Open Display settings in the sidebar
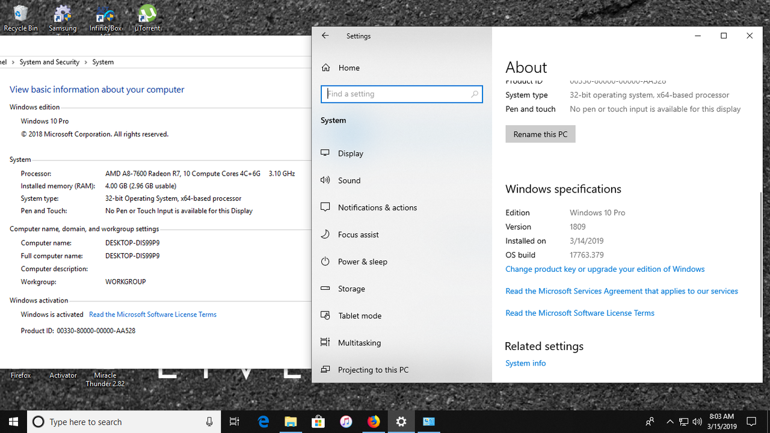The image size is (770, 433). [351, 153]
